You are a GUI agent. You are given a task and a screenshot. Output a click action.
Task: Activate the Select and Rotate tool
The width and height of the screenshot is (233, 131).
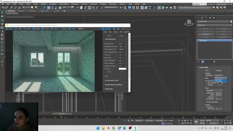click(x=52, y=8)
